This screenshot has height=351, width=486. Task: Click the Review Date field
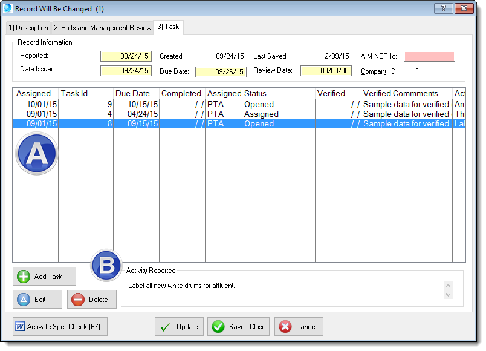(x=326, y=71)
